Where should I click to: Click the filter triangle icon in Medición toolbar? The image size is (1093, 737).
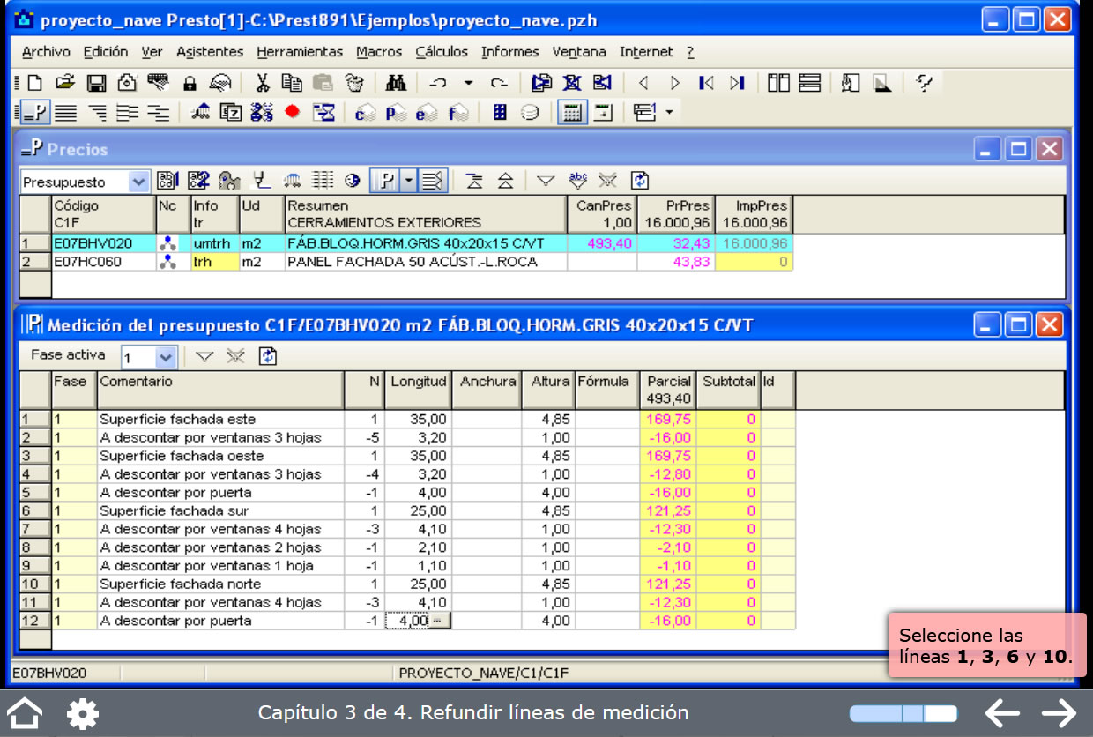pos(204,357)
